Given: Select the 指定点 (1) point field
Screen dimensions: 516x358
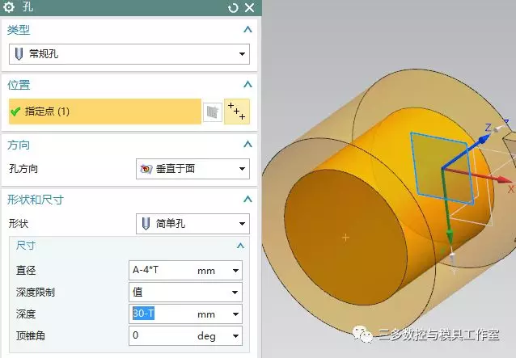Looking at the screenshot, I should coord(105,112).
